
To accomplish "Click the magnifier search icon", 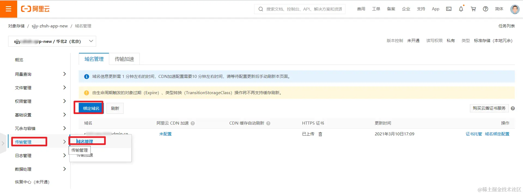I will pos(261,9).
